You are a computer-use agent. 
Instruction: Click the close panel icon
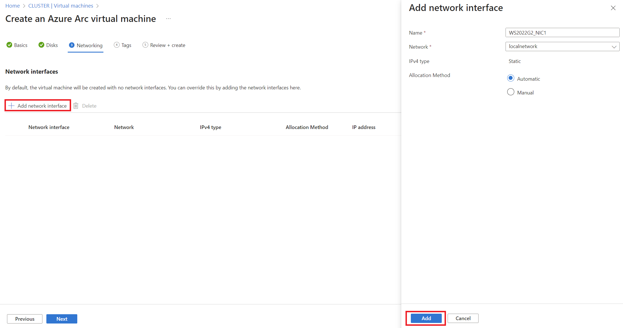[613, 8]
